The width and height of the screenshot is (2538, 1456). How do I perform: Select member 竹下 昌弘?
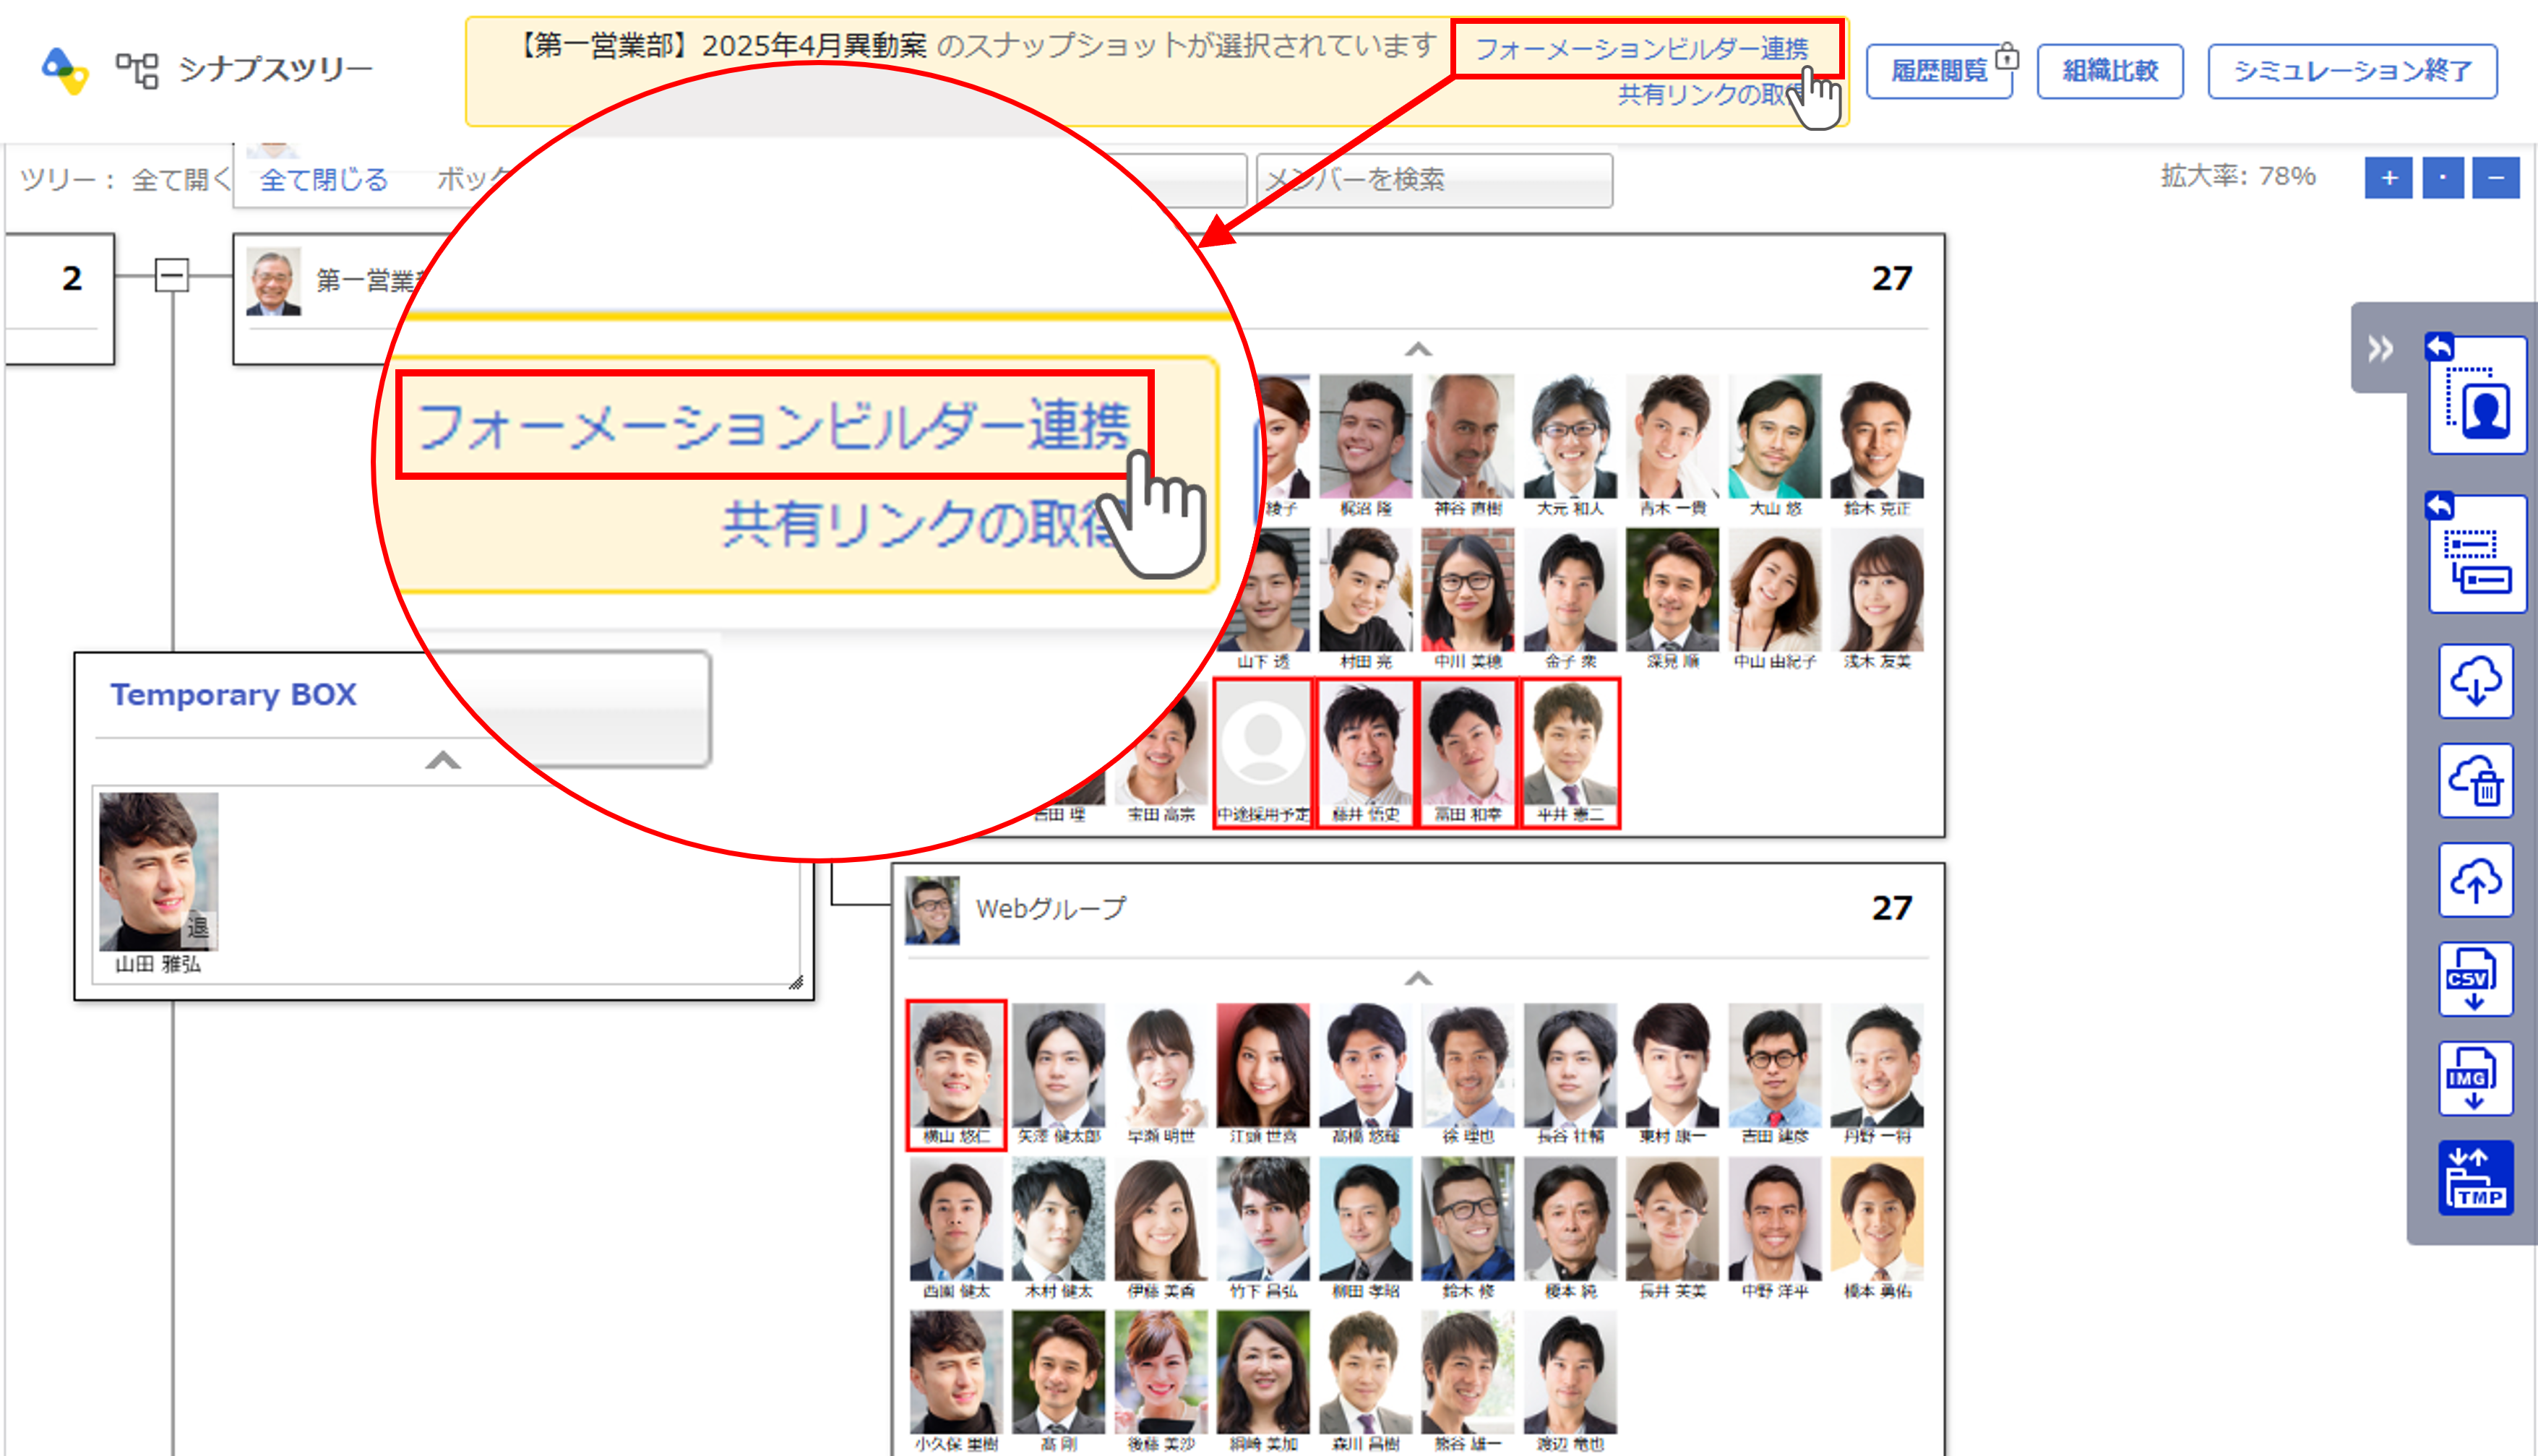tap(1263, 1229)
